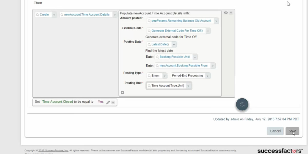
Task: Open the small arrow menu beside the eye icon
Action: (x=231, y=13)
